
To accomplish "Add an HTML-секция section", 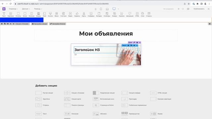I will [x=158, y=93].
